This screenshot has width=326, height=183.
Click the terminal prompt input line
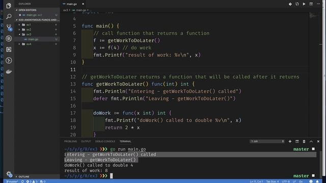(x=111, y=176)
